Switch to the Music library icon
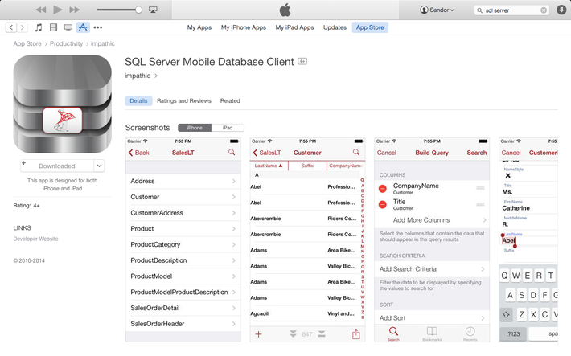Screen dimensions: 571x356 point(39,27)
